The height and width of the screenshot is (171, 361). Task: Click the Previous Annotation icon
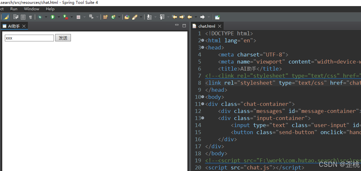pyautogui.click(x=162, y=17)
